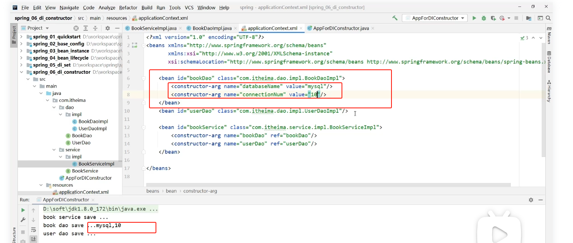
Task: Collapse the service folder
Action: pos(54,150)
